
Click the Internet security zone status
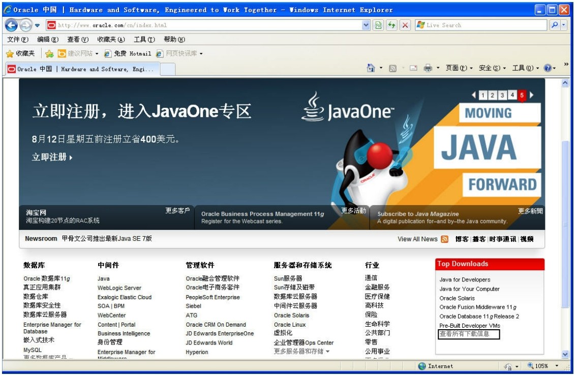coord(436,366)
